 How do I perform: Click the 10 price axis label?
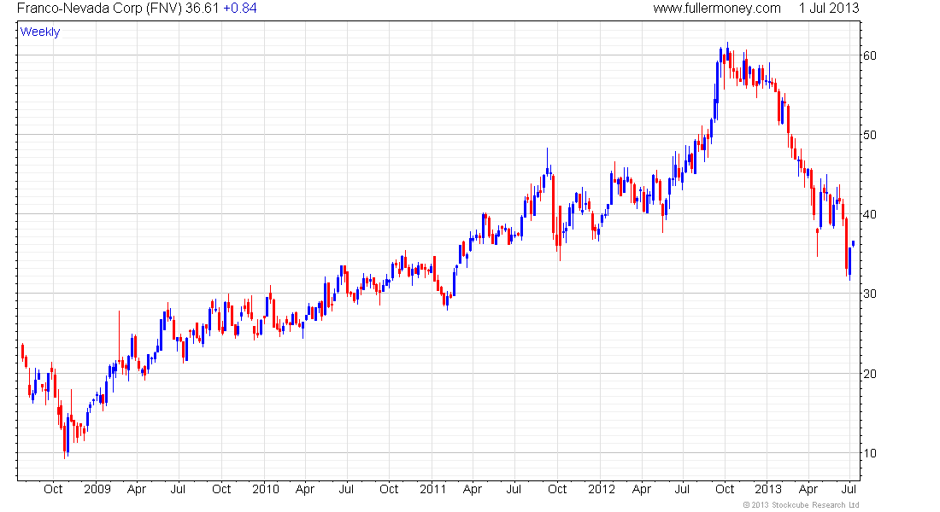pyautogui.click(x=870, y=453)
